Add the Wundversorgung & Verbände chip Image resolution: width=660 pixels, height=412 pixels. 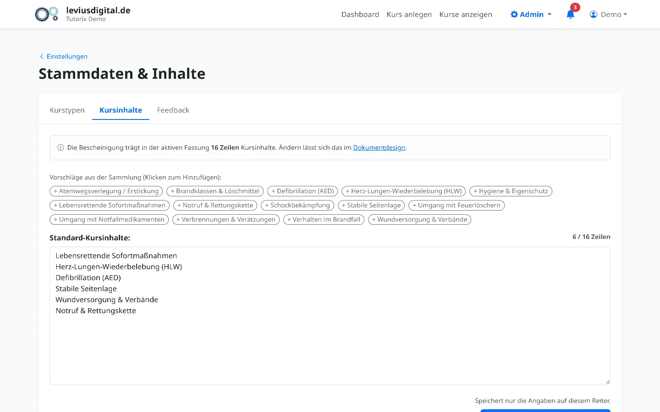point(420,219)
